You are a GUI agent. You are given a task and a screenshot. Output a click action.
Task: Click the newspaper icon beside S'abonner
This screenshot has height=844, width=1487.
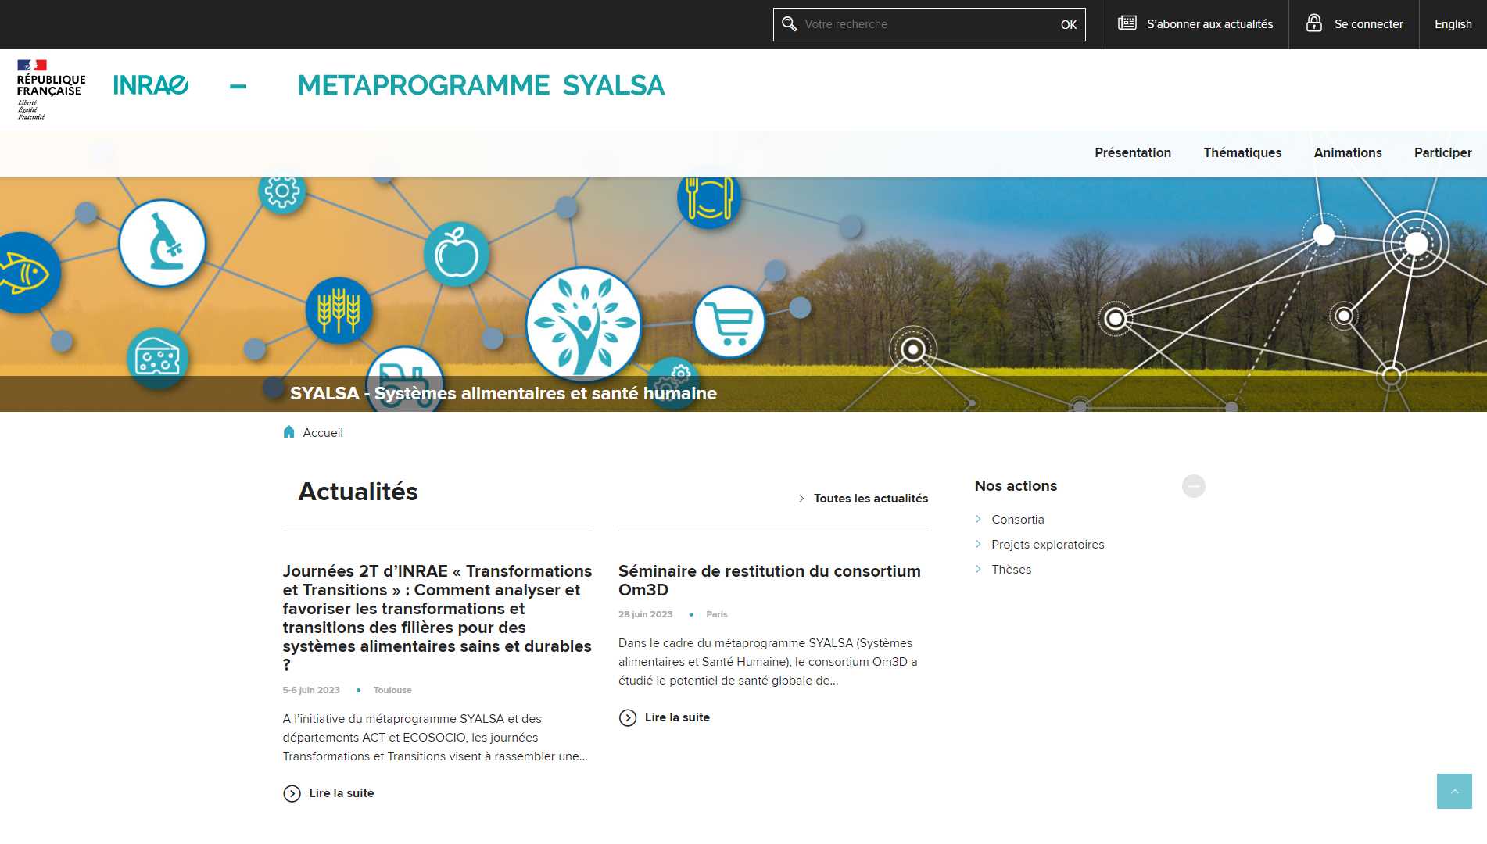point(1127,23)
